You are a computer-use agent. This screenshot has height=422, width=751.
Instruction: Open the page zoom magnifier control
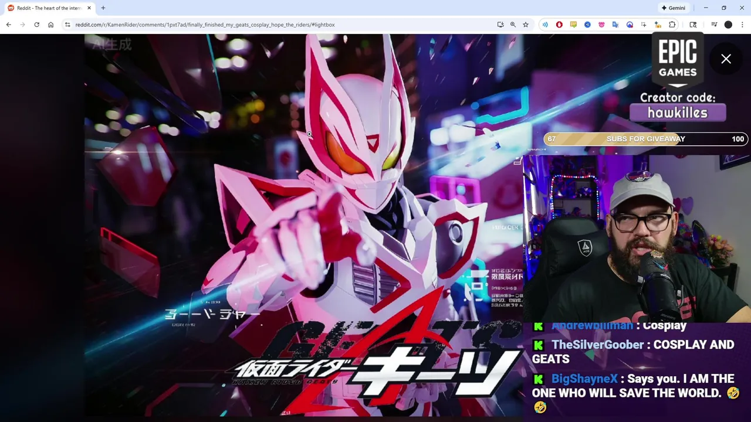pos(513,25)
